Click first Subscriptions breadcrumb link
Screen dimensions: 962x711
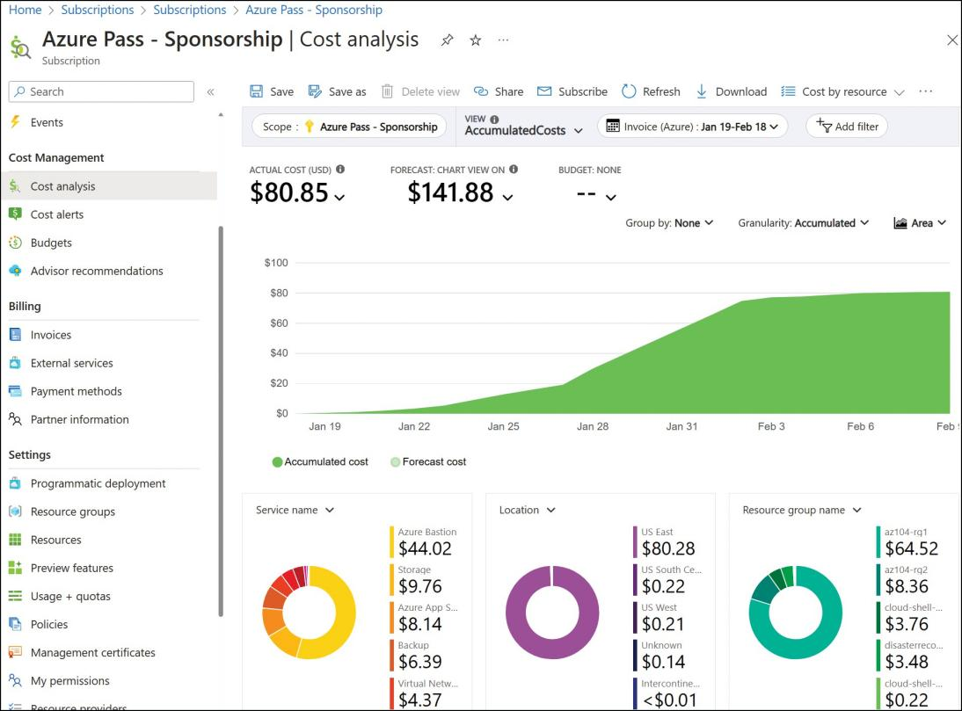tap(98, 10)
